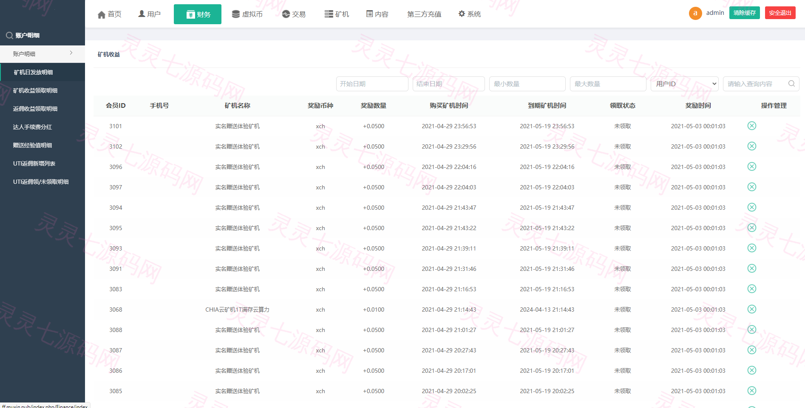Click the delete icon for member 3096

(x=751, y=166)
